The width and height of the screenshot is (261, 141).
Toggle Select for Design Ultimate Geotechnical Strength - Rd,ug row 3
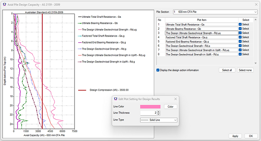pyautogui.click(x=240, y=33)
